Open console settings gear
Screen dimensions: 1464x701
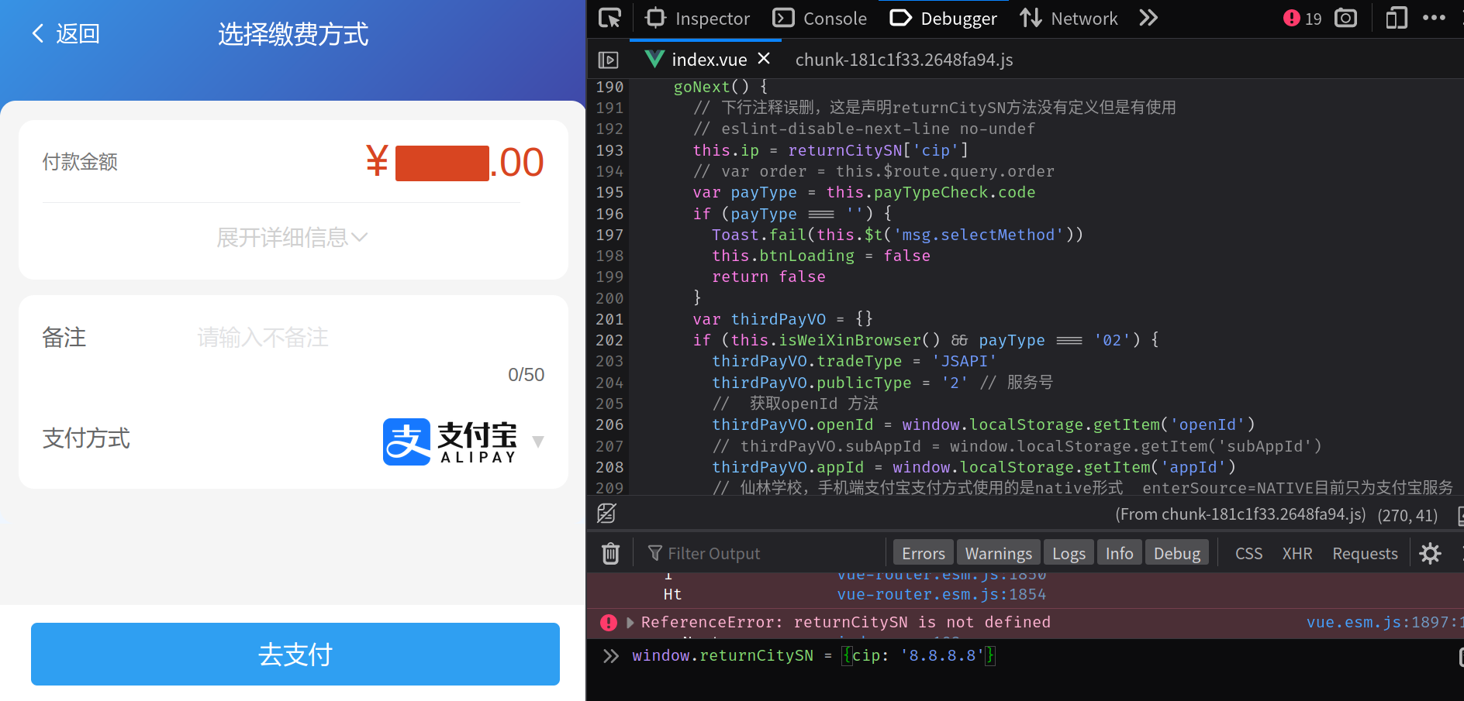pos(1430,553)
